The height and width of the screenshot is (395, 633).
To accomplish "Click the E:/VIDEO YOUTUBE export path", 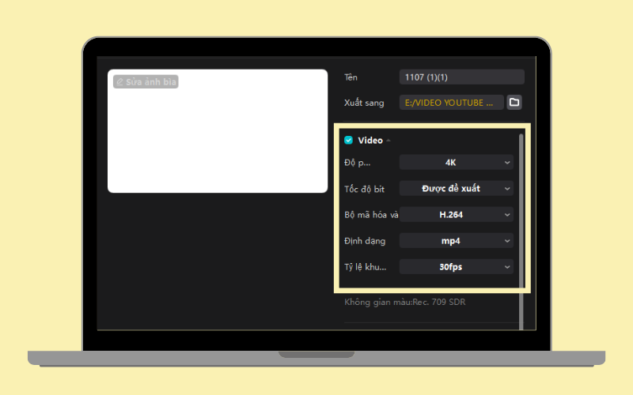I will 451,103.
